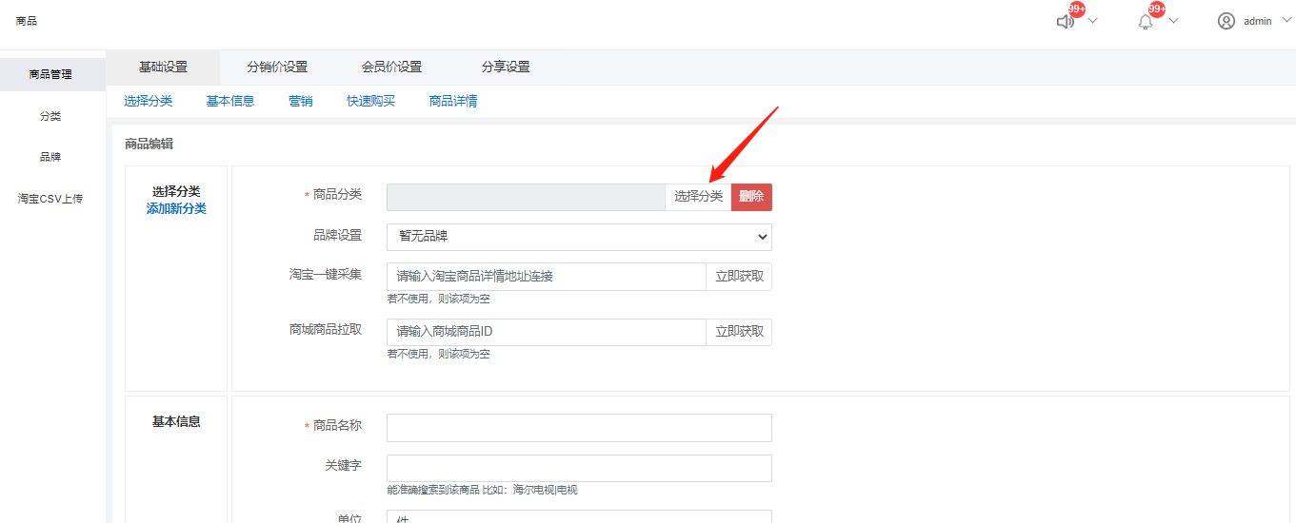
Task: Open the bell notifications icon
Action: coord(1146,21)
